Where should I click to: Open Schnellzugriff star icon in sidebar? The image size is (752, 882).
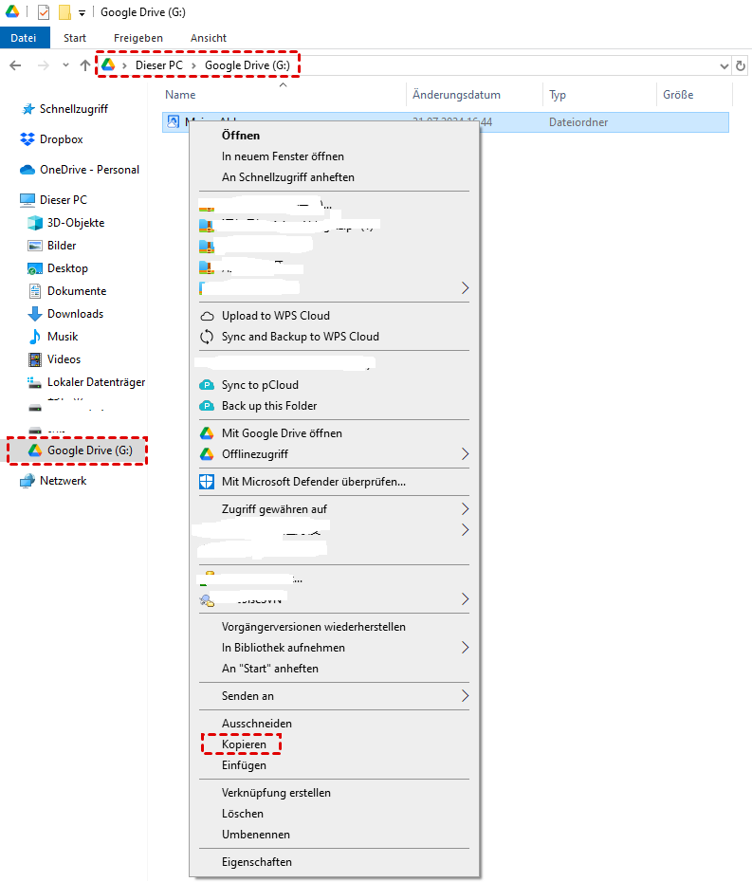(x=28, y=109)
